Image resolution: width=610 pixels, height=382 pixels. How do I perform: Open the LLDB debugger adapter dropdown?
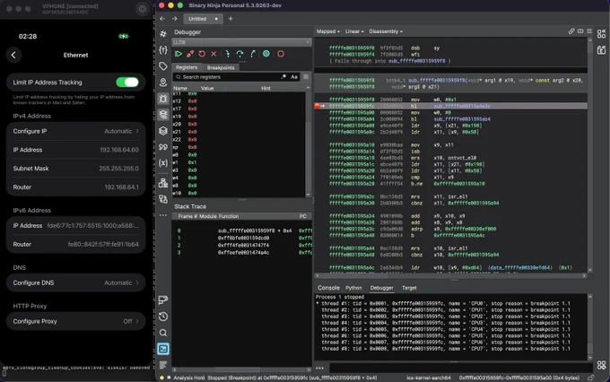pos(241,42)
